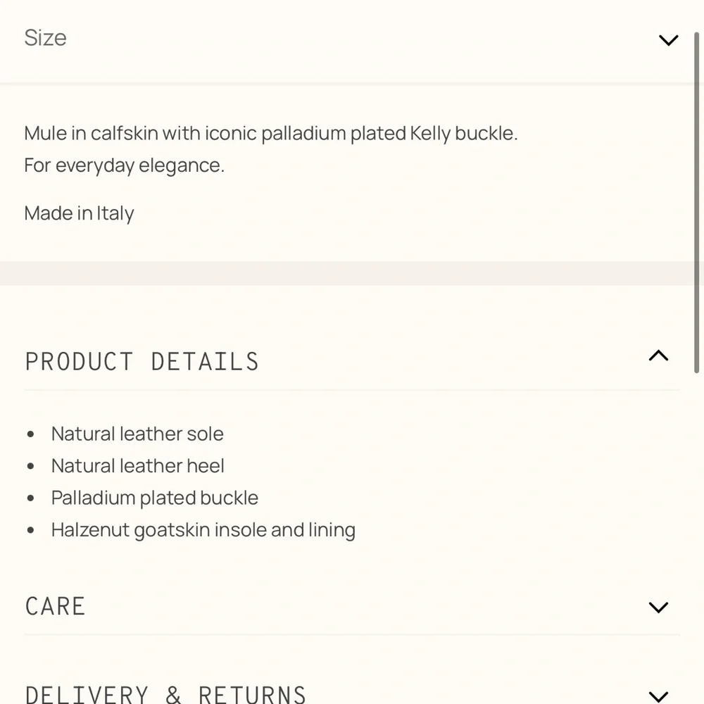This screenshot has width=704, height=704.
Task: Click the 'Natural leather sole' list item
Action: point(137,434)
